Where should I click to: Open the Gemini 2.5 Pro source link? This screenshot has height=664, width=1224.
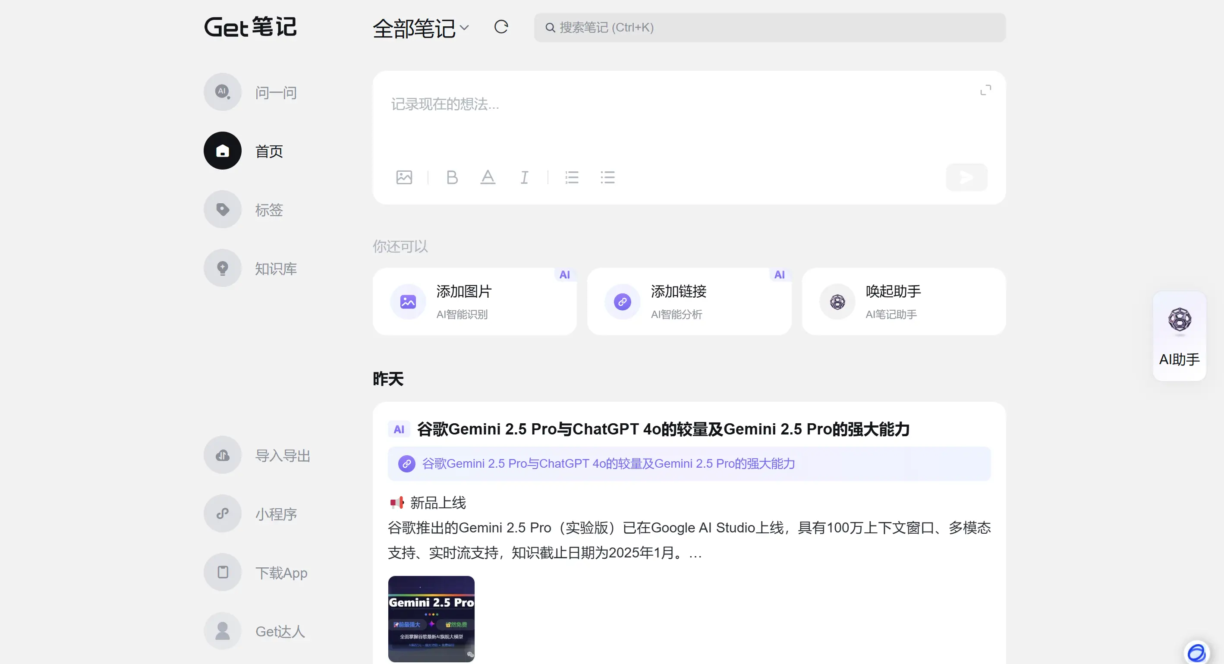pyautogui.click(x=689, y=463)
